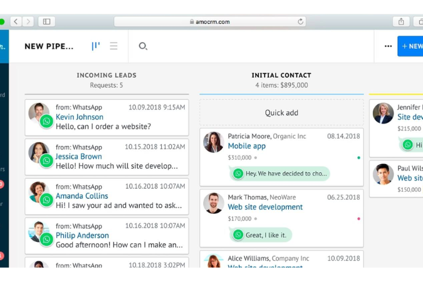The width and height of the screenshot is (423, 282).
Task: Select the Initial Contact column header
Action: click(x=281, y=75)
